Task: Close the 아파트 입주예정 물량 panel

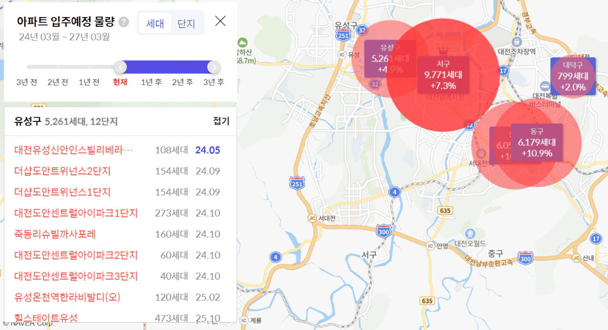Action: tap(220, 21)
